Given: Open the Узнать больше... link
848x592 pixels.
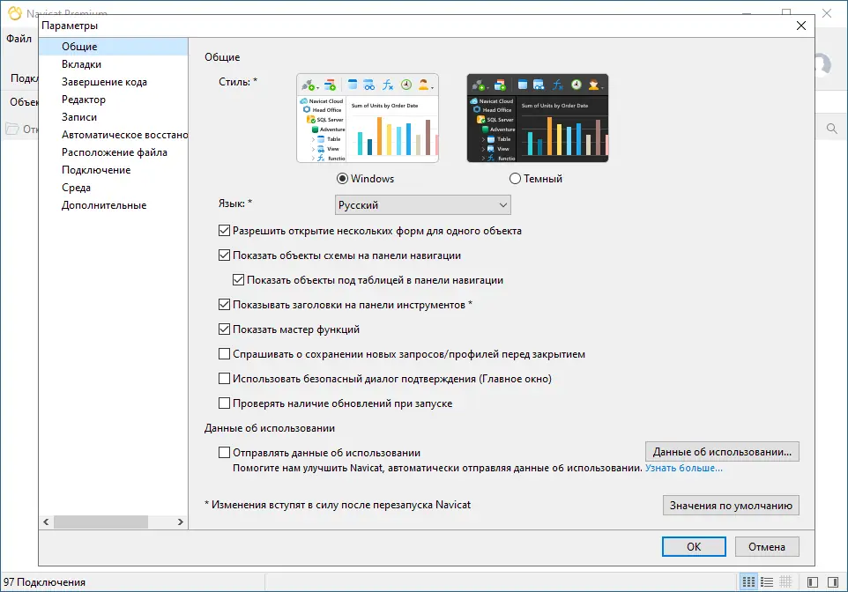Looking at the screenshot, I should (x=683, y=468).
